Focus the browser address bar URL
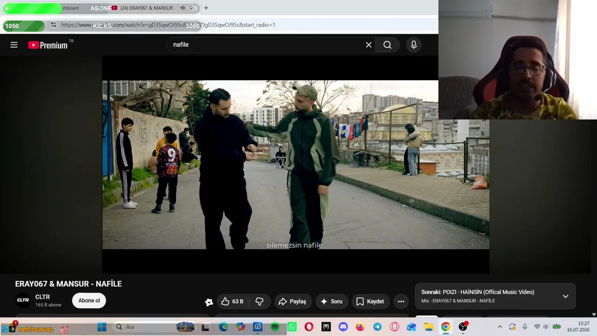 point(168,25)
